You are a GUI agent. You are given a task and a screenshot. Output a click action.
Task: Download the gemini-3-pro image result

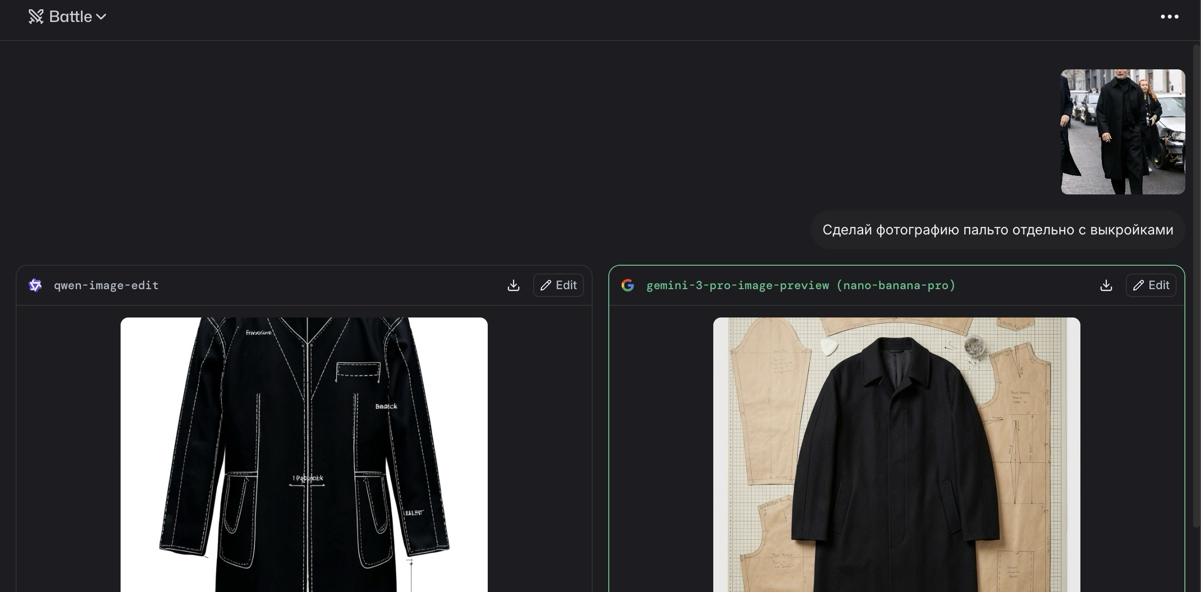pos(1106,285)
